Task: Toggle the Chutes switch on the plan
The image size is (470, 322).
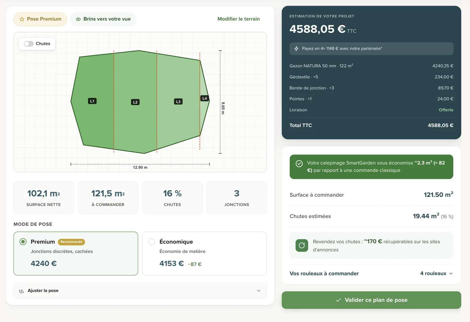Action: click(29, 44)
